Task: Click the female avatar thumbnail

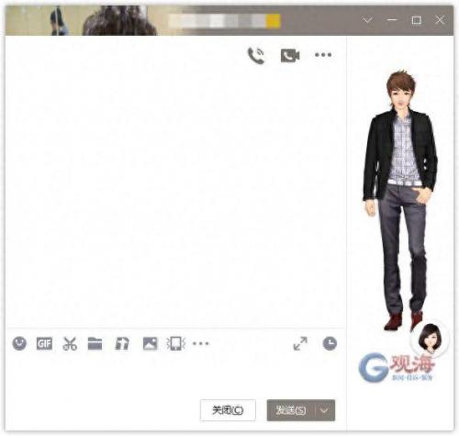Action: [430, 339]
